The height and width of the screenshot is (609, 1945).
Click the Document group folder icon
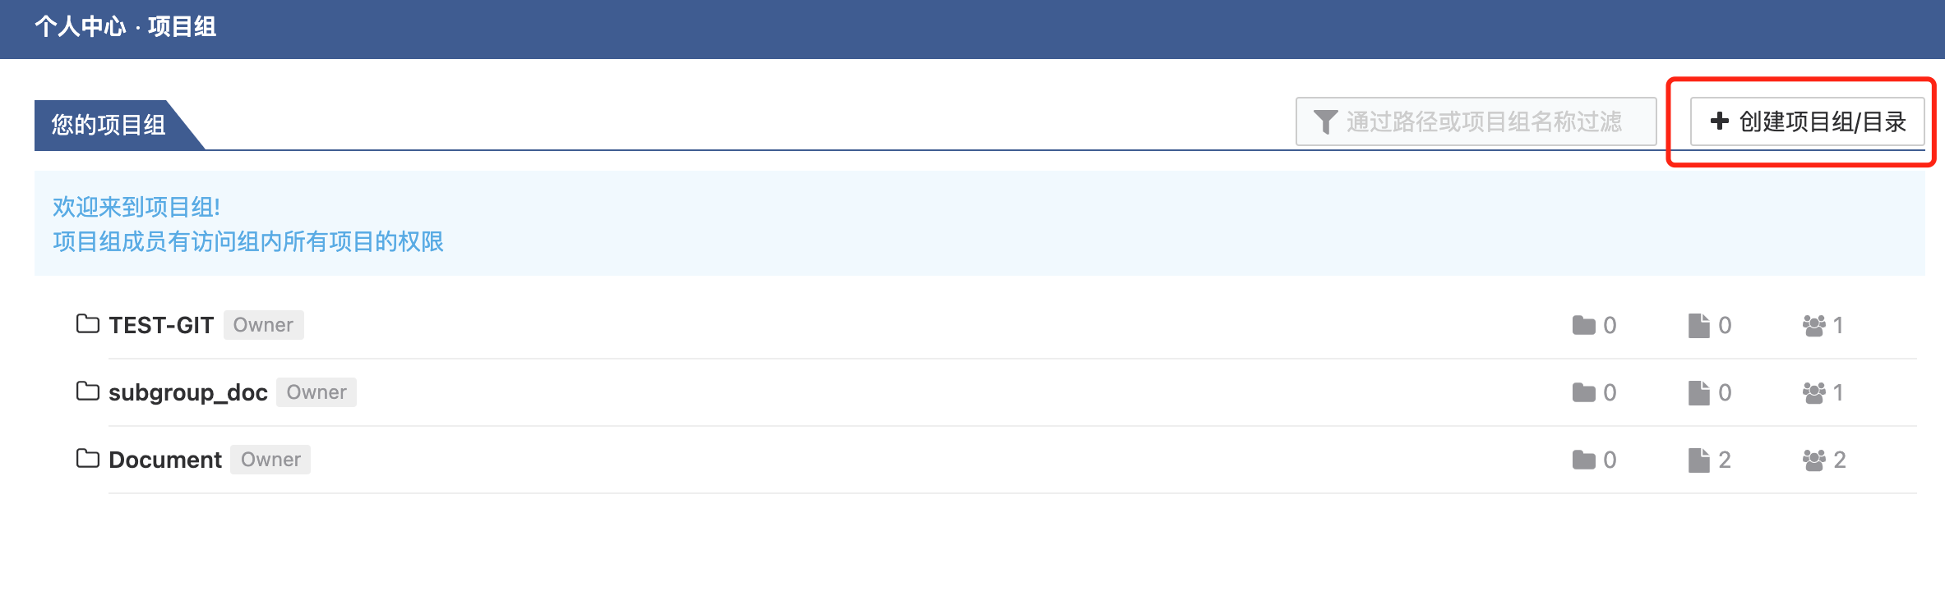click(87, 459)
